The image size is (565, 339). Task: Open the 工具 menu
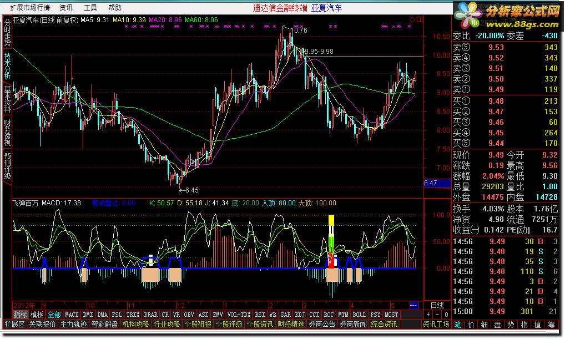coord(90,7)
